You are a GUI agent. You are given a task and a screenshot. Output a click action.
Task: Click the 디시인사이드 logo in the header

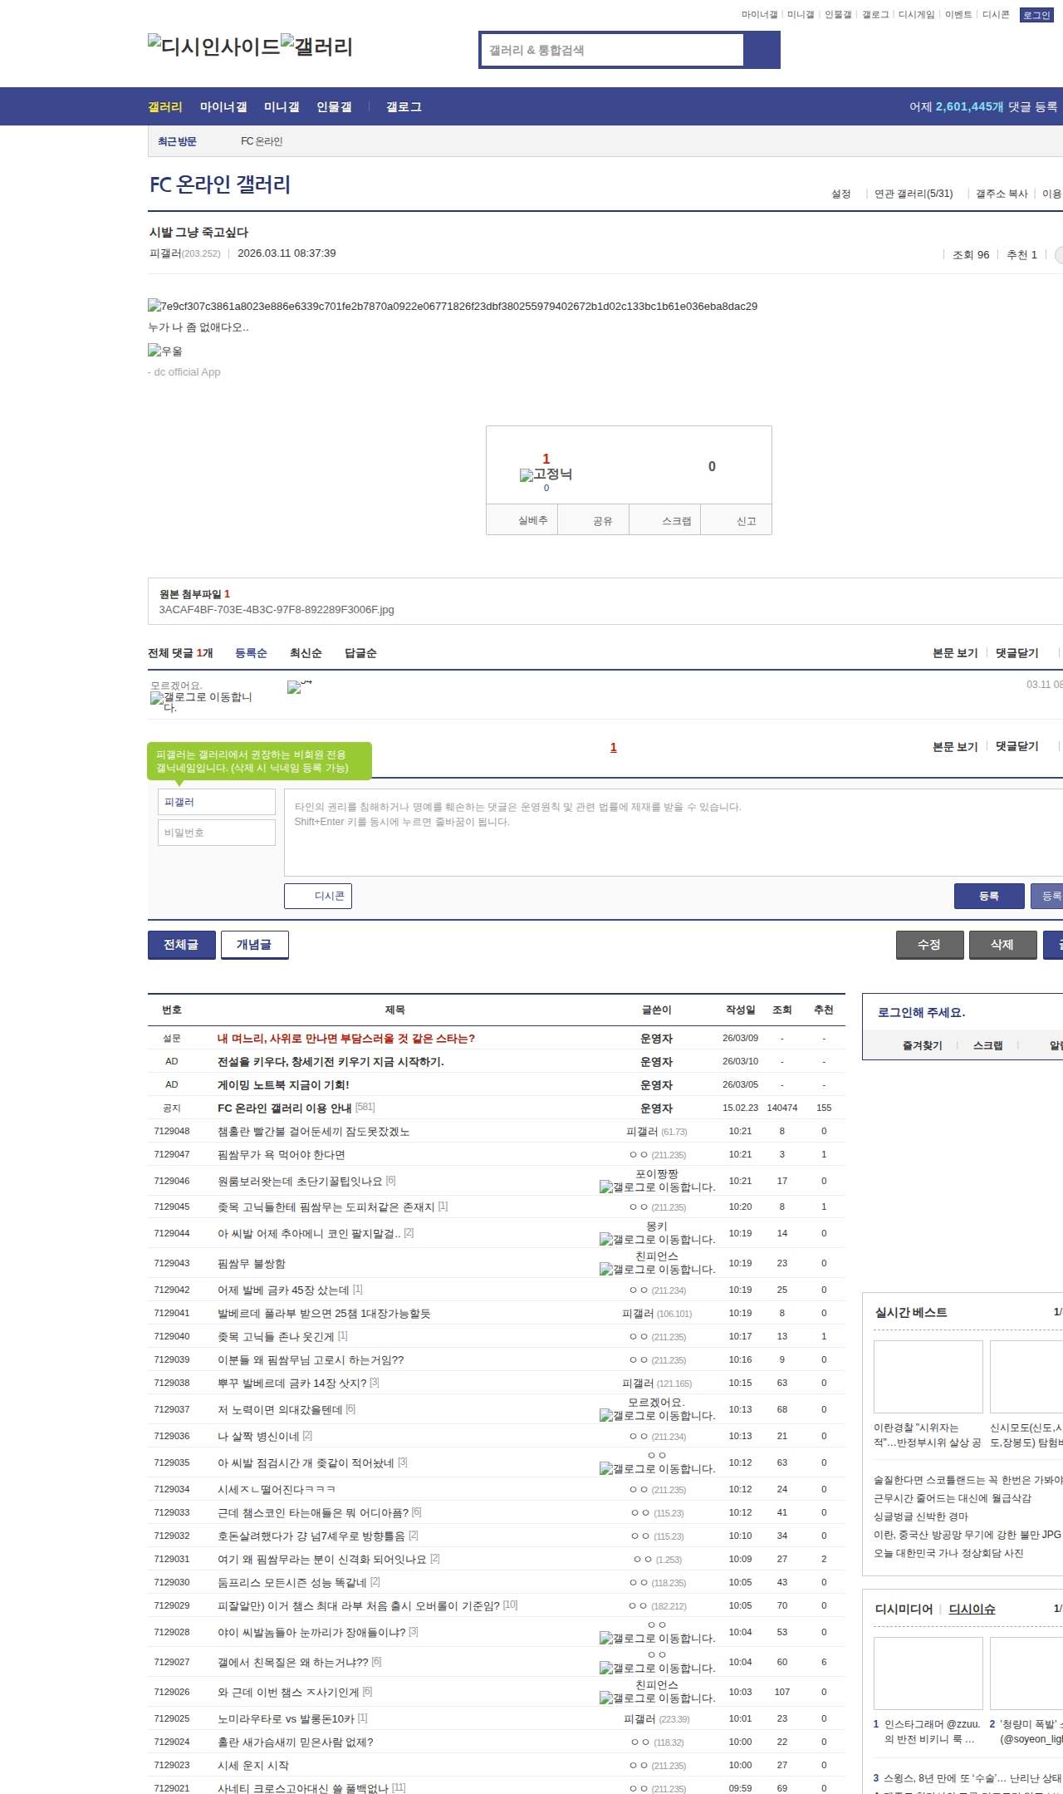(213, 47)
